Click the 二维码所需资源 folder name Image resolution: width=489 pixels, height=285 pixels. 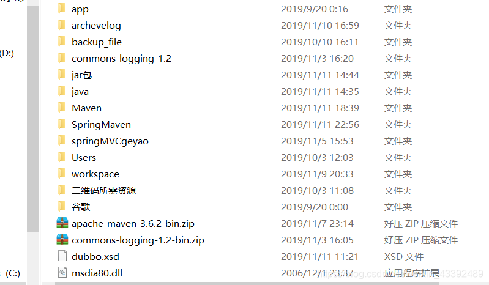tap(104, 190)
